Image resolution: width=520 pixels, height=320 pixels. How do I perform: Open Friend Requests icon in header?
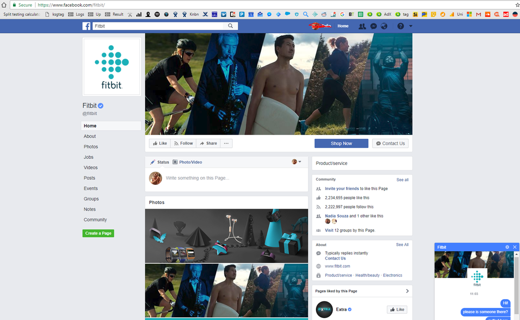point(362,26)
